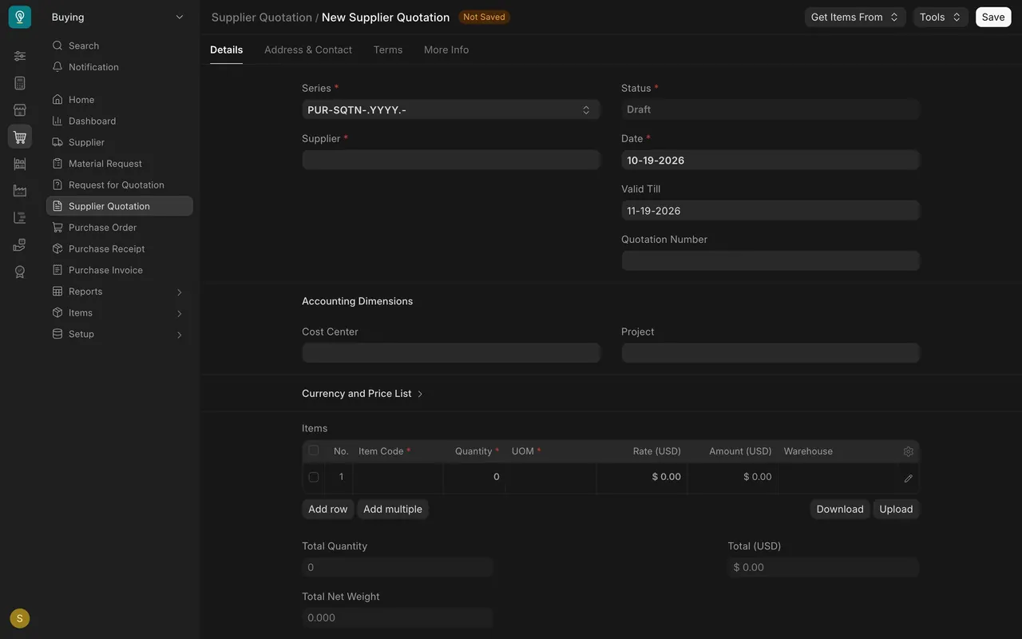This screenshot has height=639, width=1022.
Task: Click the Add row button
Action: [x=328, y=509]
